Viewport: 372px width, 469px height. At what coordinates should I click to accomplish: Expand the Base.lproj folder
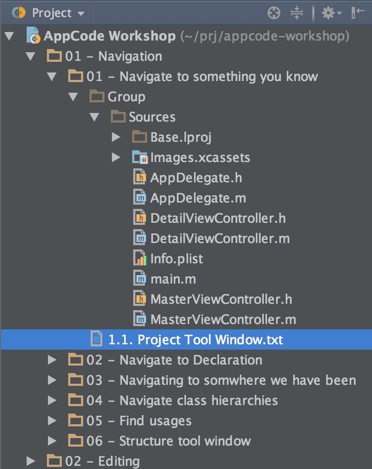pyautogui.click(x=116, y=138)
